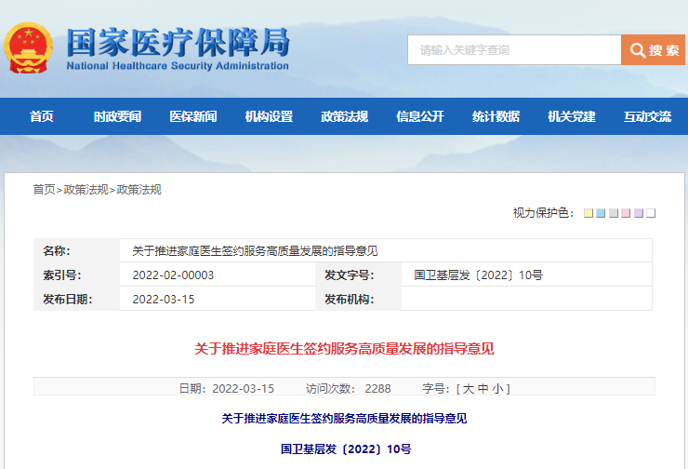Select the purple eye-protection color
This screenshot has width=688, height=469.
639,213
